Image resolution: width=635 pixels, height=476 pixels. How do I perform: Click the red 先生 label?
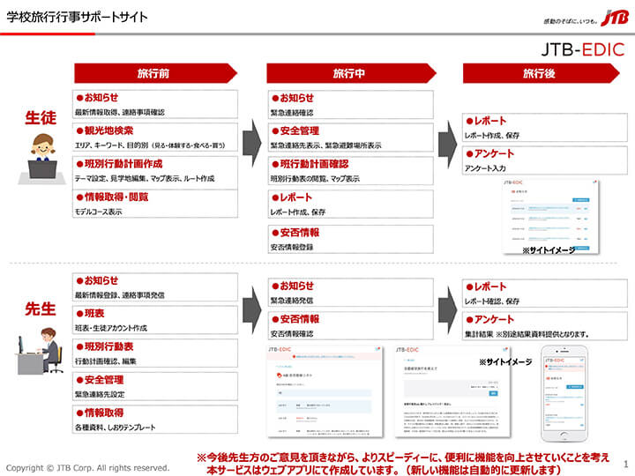point(41,309)
